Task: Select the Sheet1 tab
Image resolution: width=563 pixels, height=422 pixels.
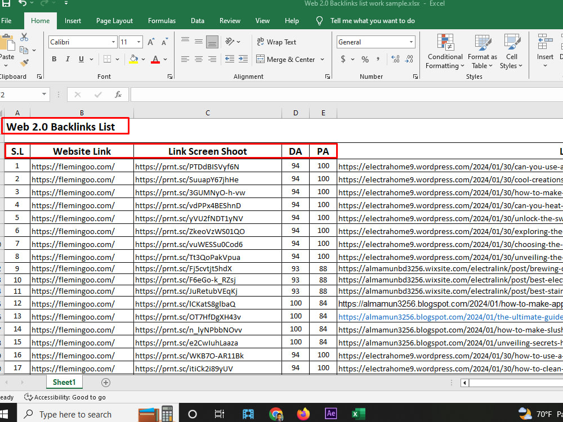Action: pyautogui.click(x=64, y=382)
